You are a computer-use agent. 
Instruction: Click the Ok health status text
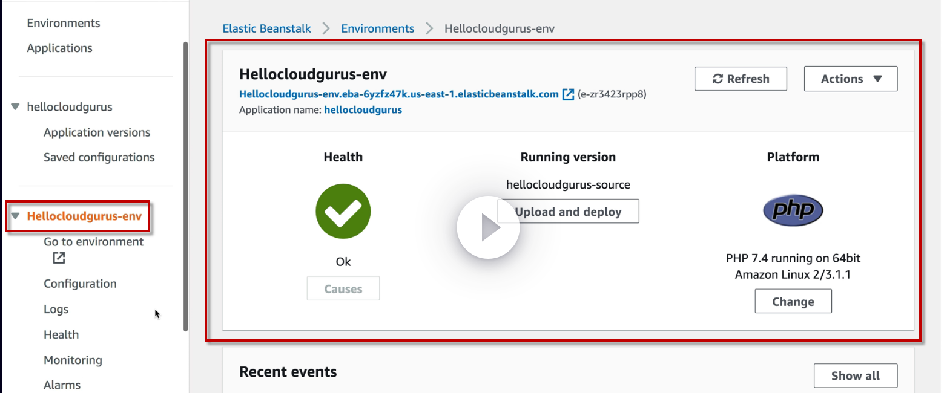[343, 262]
